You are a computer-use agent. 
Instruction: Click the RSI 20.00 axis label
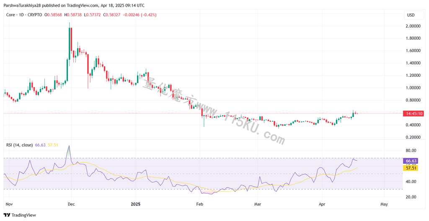coord(411,197)
